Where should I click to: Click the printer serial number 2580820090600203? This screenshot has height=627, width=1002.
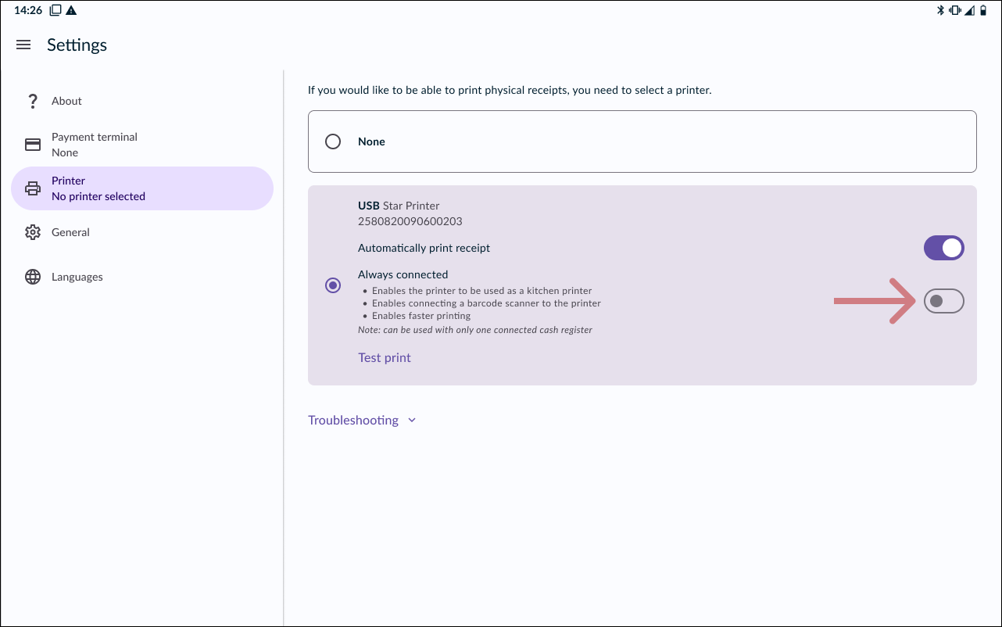[x=410, y=221]
